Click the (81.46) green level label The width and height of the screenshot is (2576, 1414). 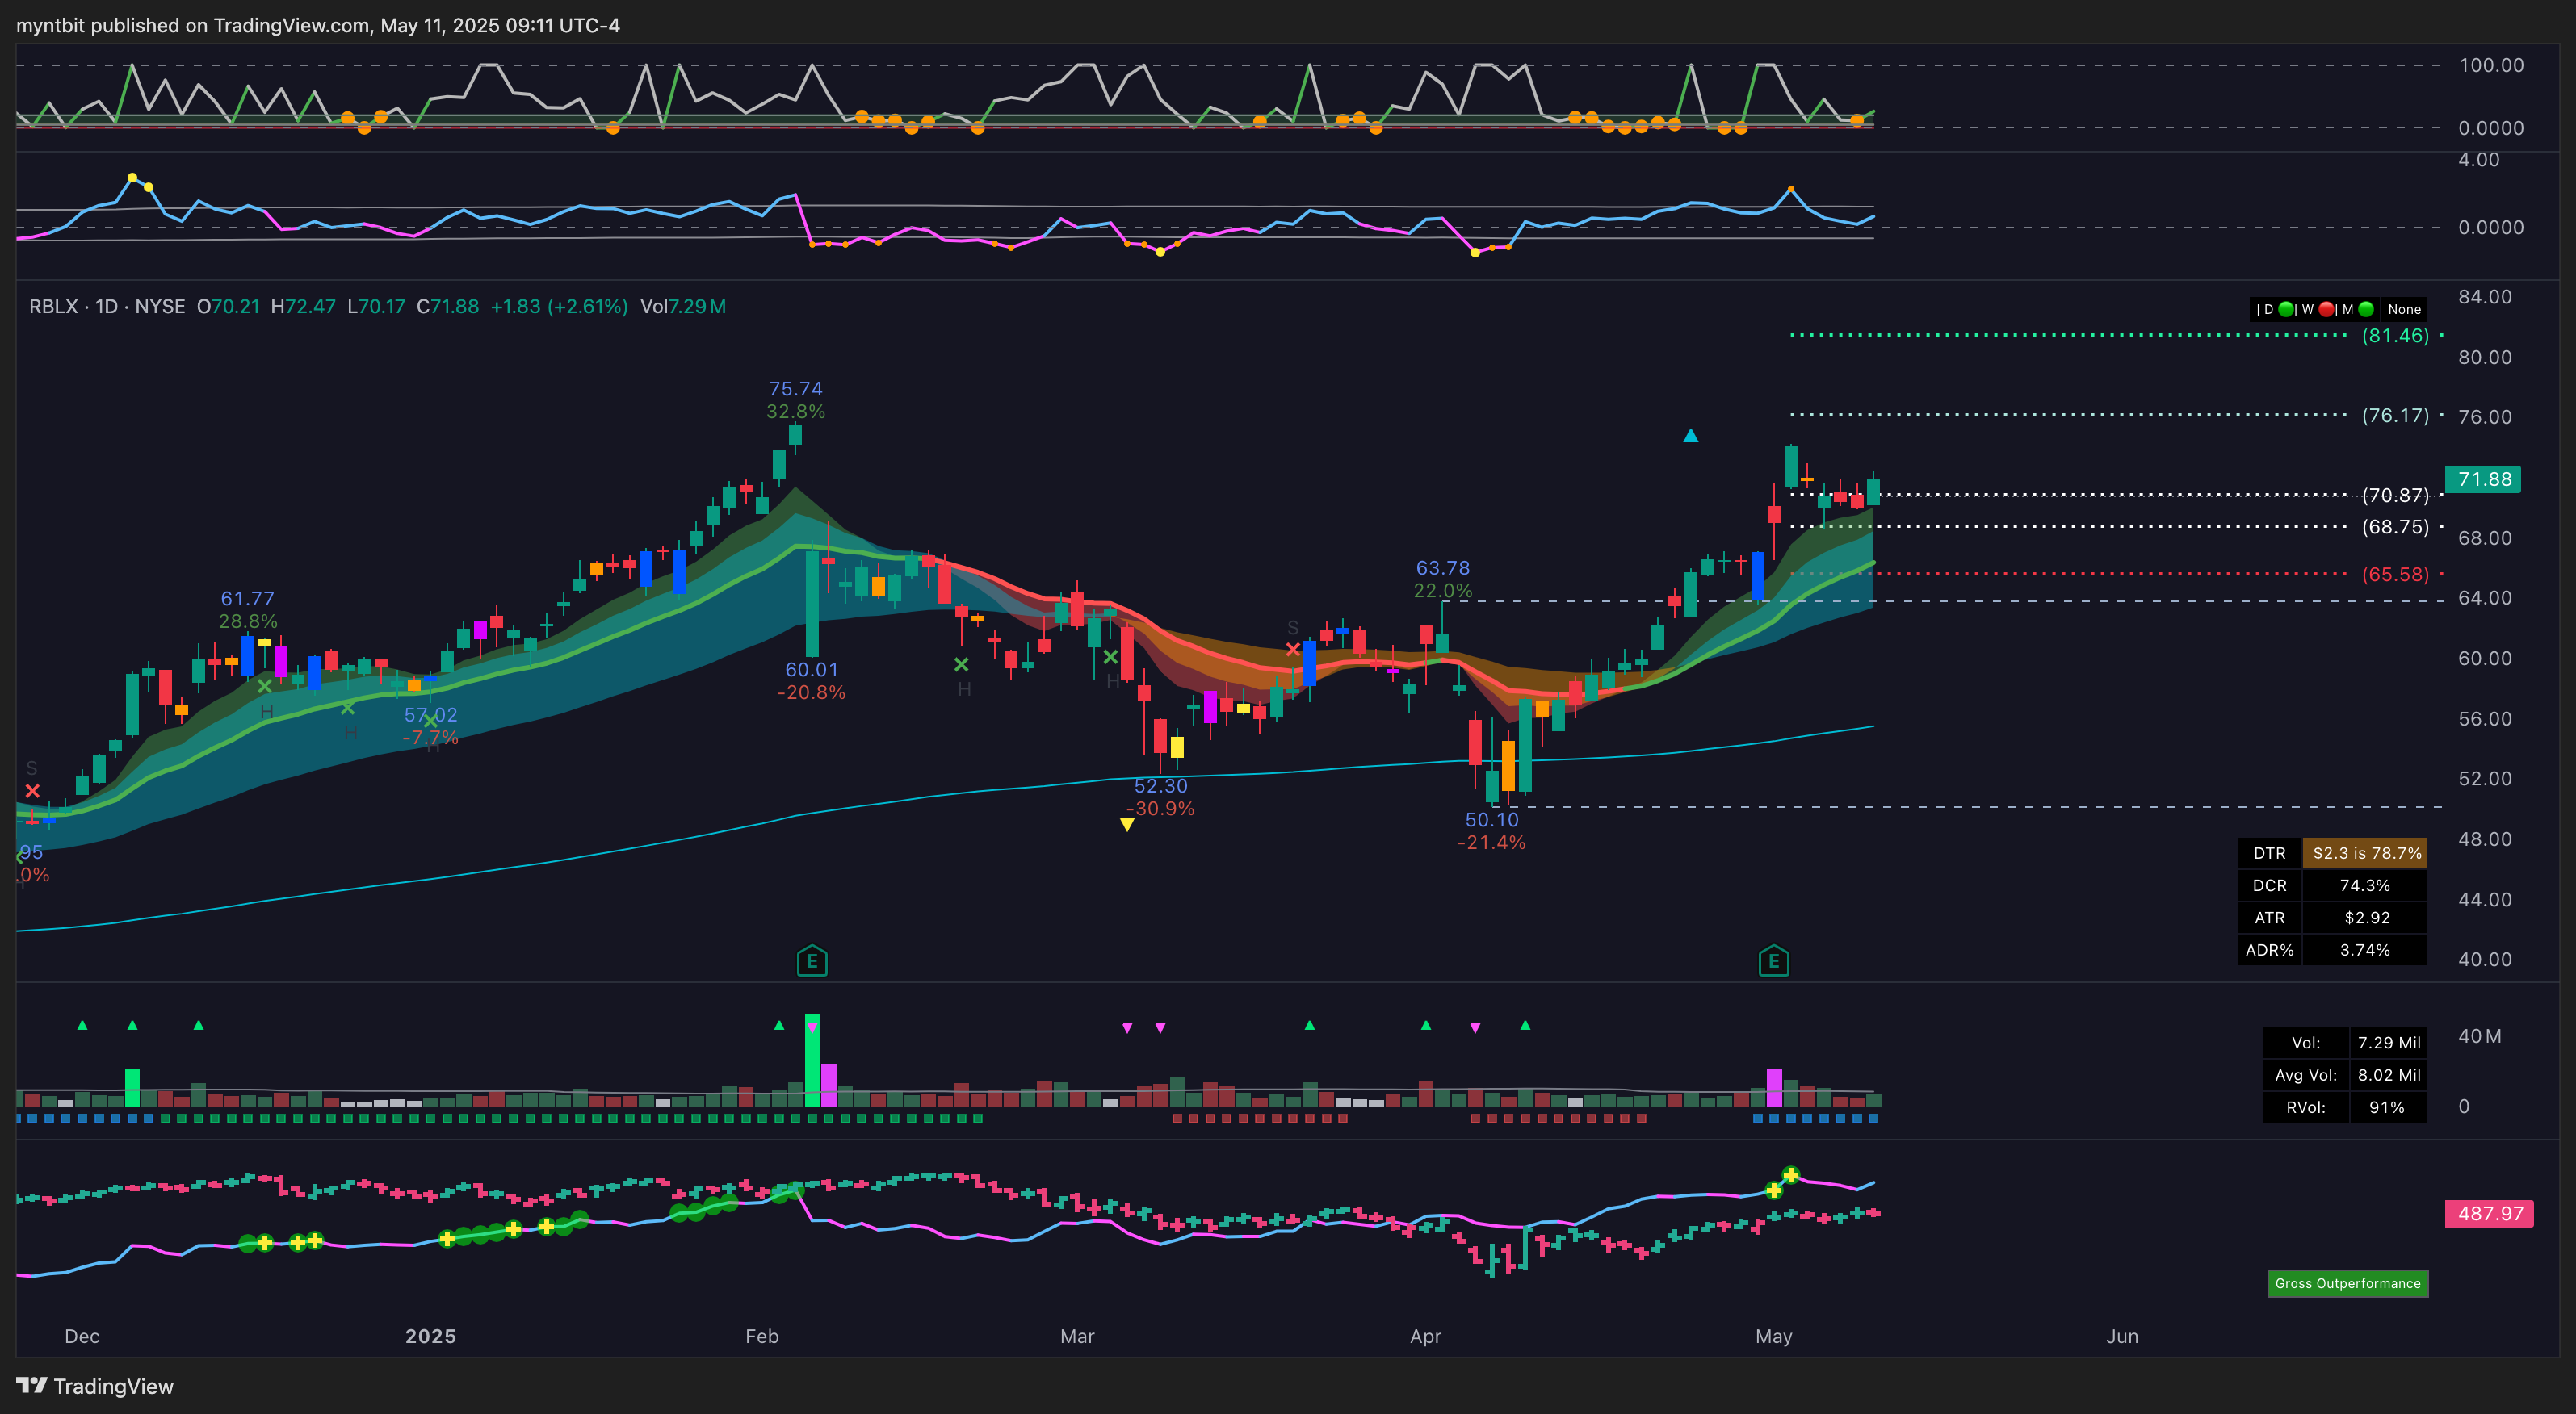click(x=2395, y=336)
